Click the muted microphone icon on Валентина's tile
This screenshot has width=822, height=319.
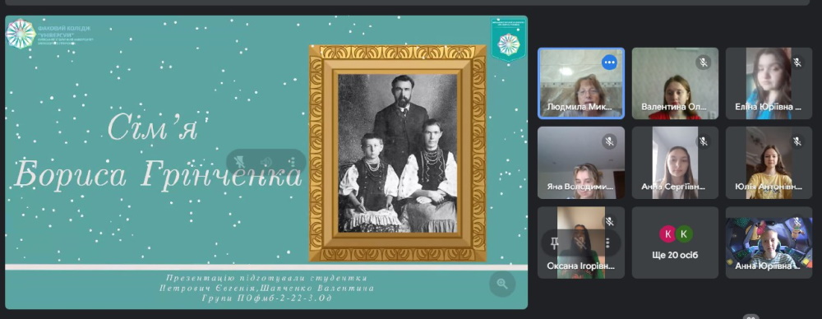click(x=703, y=62)
